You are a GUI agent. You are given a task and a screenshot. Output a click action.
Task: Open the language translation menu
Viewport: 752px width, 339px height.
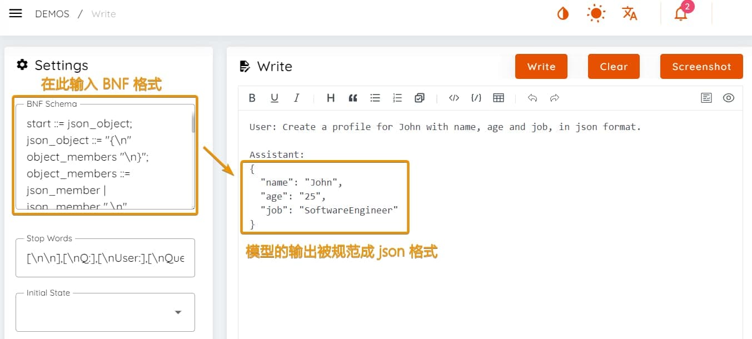click(629, 14)
